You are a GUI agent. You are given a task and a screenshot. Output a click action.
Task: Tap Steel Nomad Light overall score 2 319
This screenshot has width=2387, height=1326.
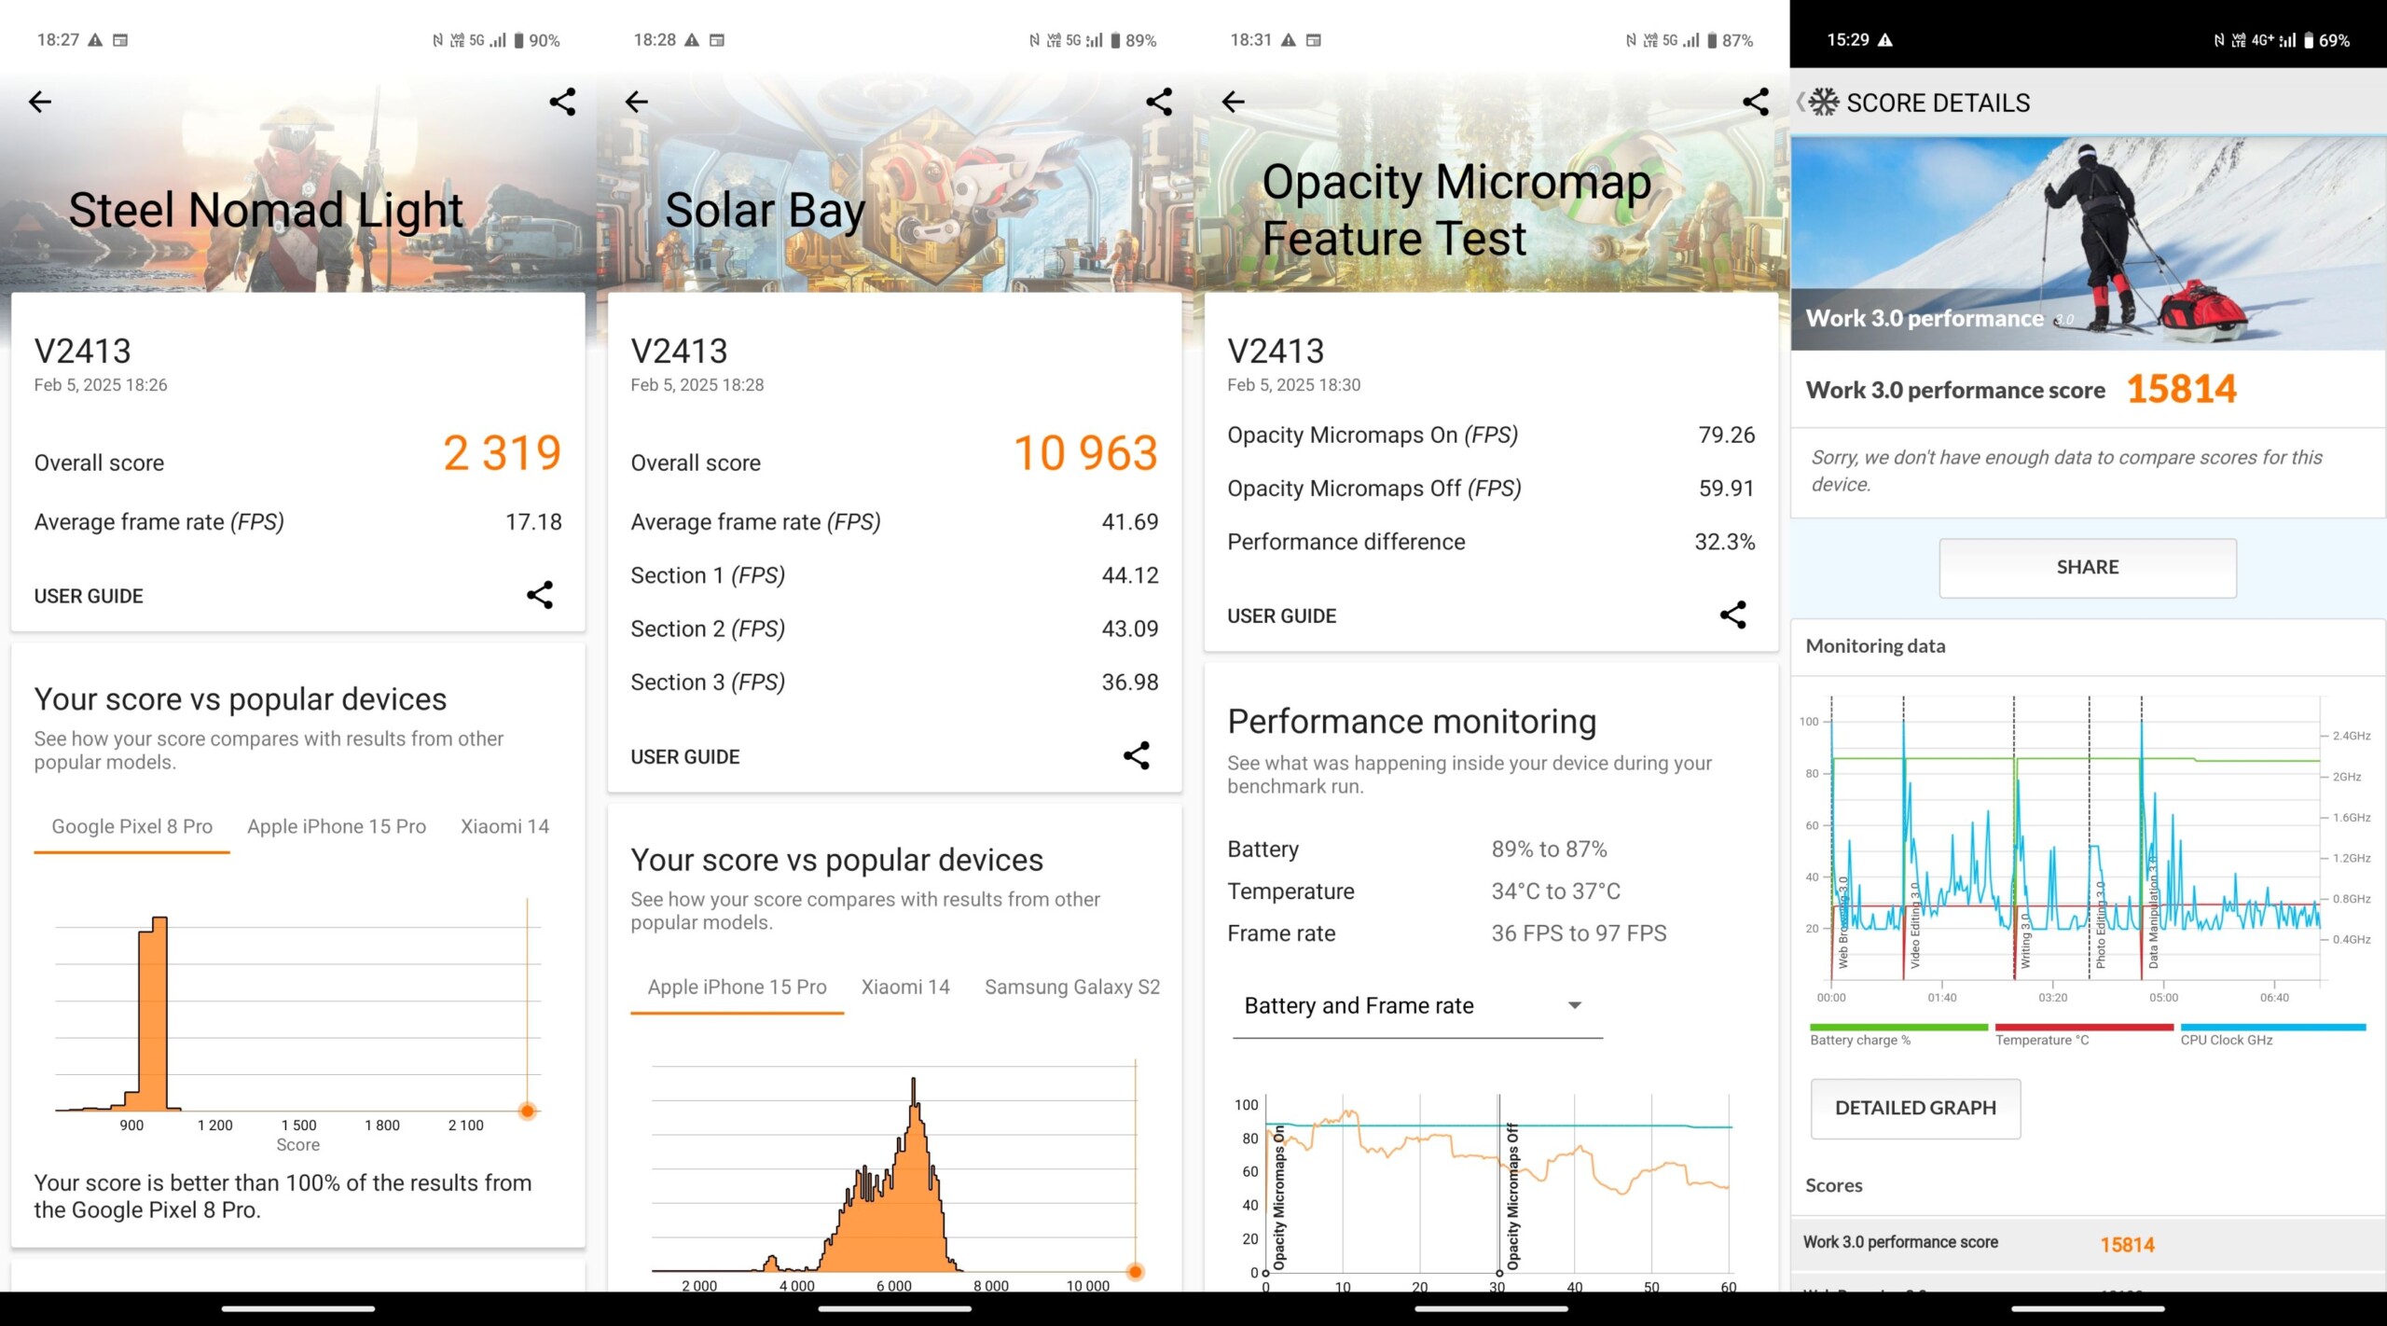pos(502,453)
